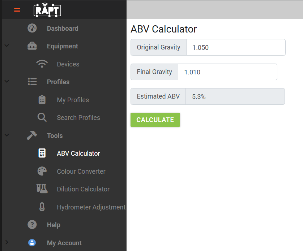Click the Dilution Calculator flask icon

[42, 189]
